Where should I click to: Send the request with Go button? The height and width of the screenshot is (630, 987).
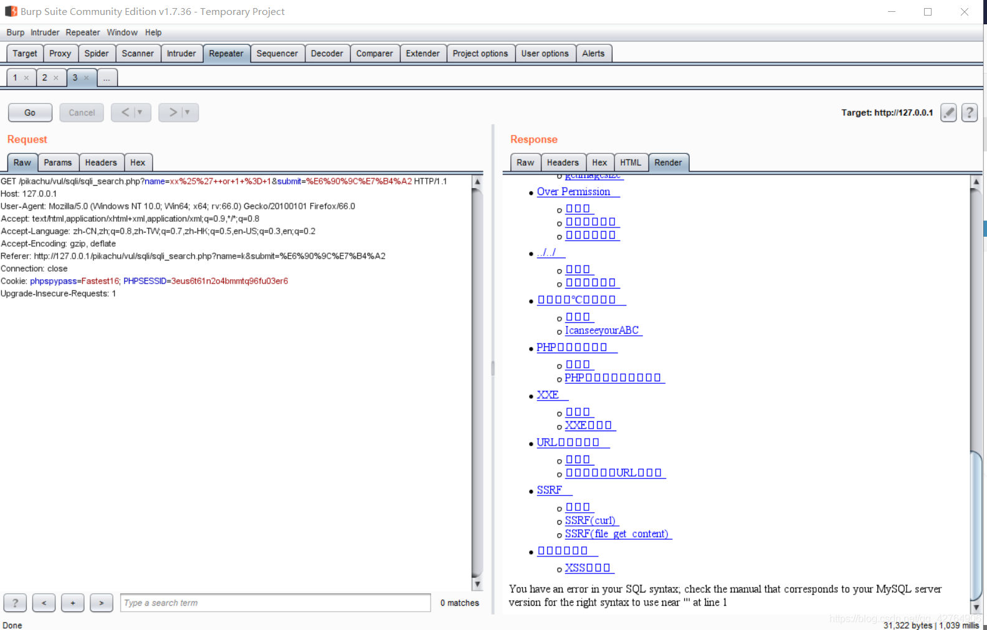pos(30,113)
